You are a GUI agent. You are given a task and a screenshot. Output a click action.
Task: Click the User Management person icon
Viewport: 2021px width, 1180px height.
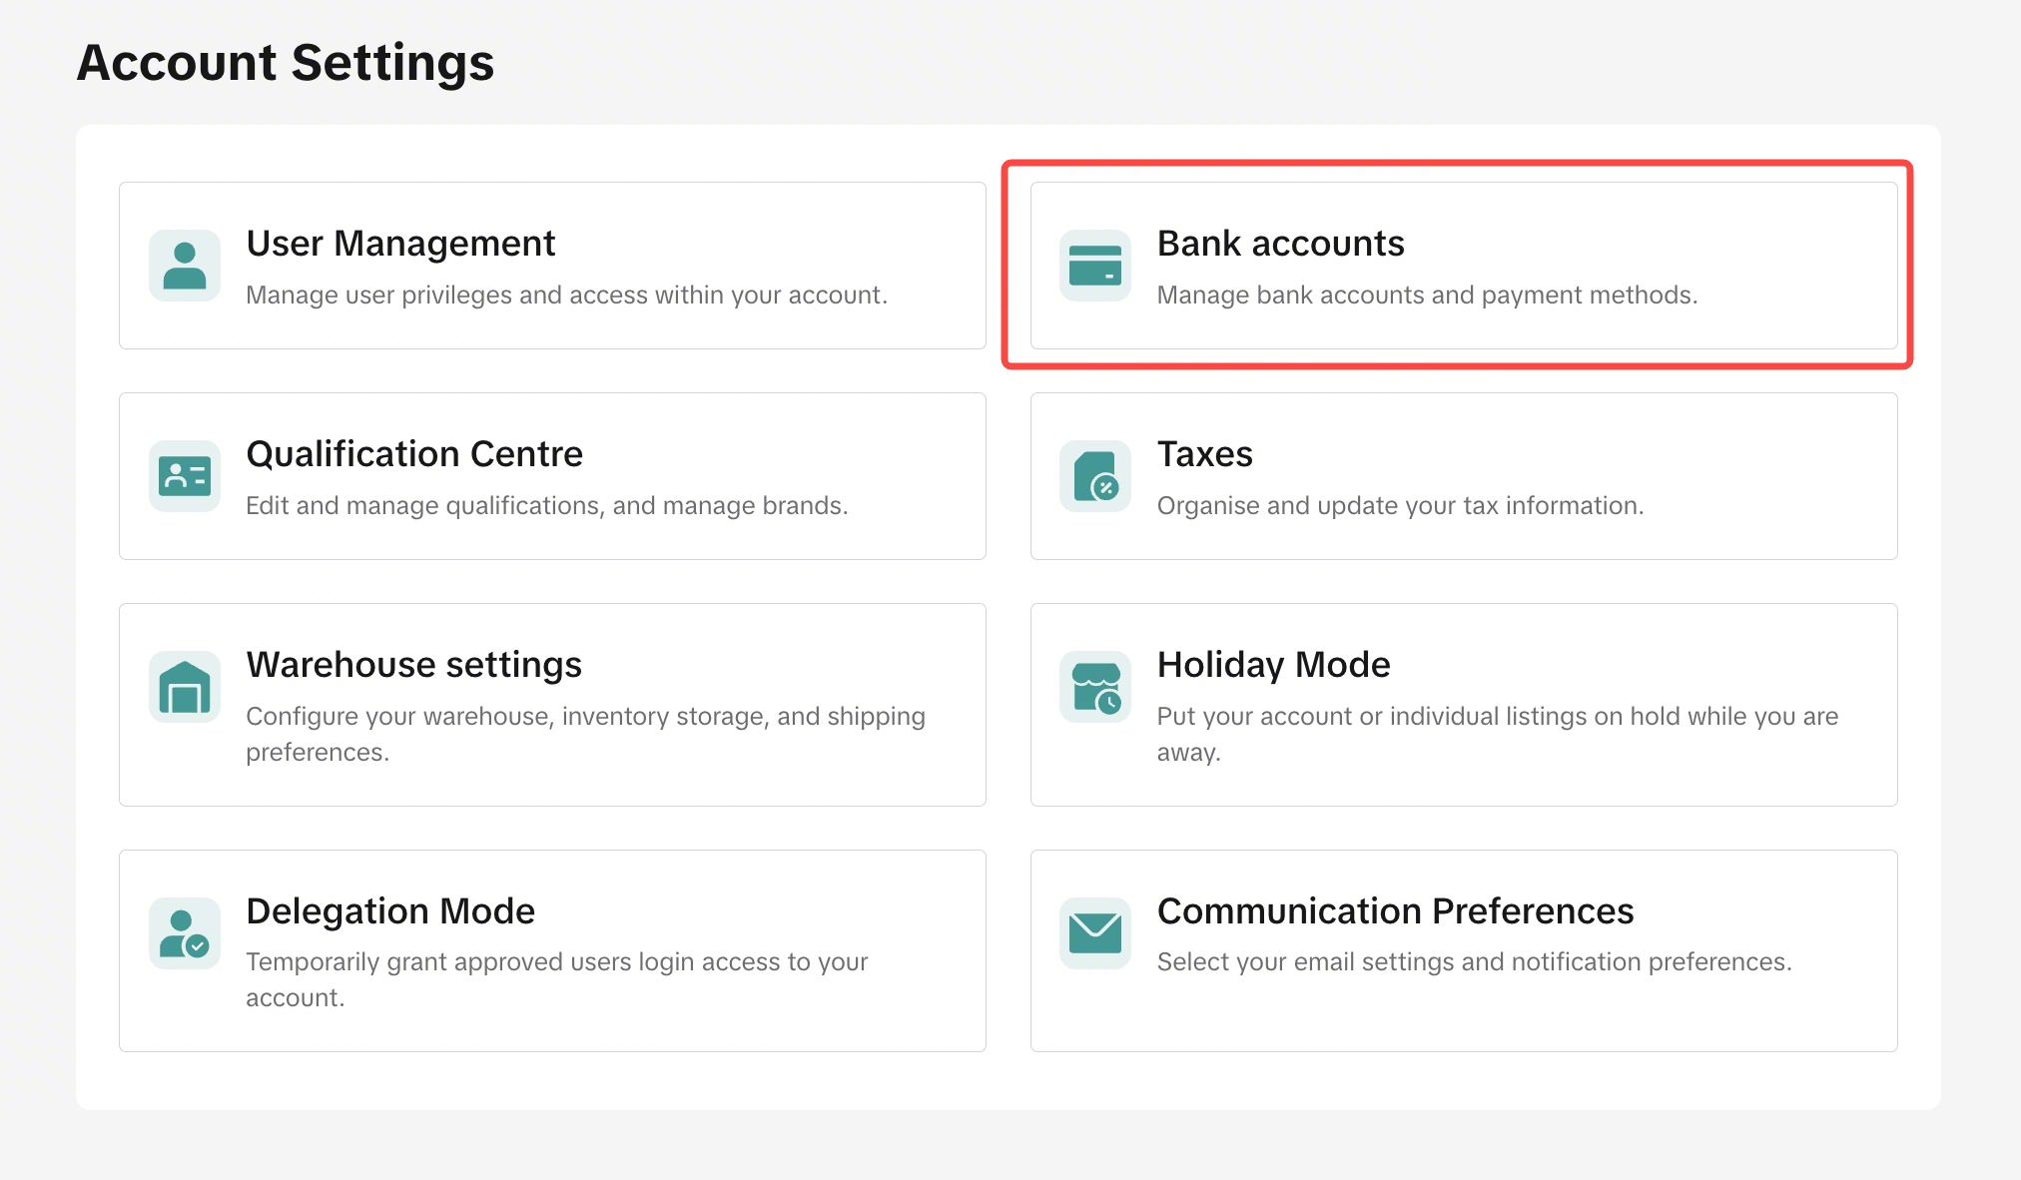185,266
